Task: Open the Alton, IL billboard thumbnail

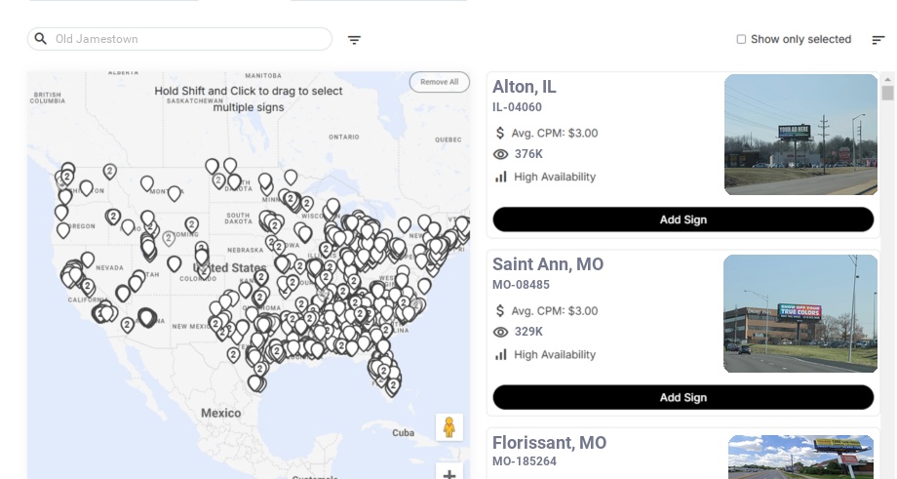Action: 800,135
